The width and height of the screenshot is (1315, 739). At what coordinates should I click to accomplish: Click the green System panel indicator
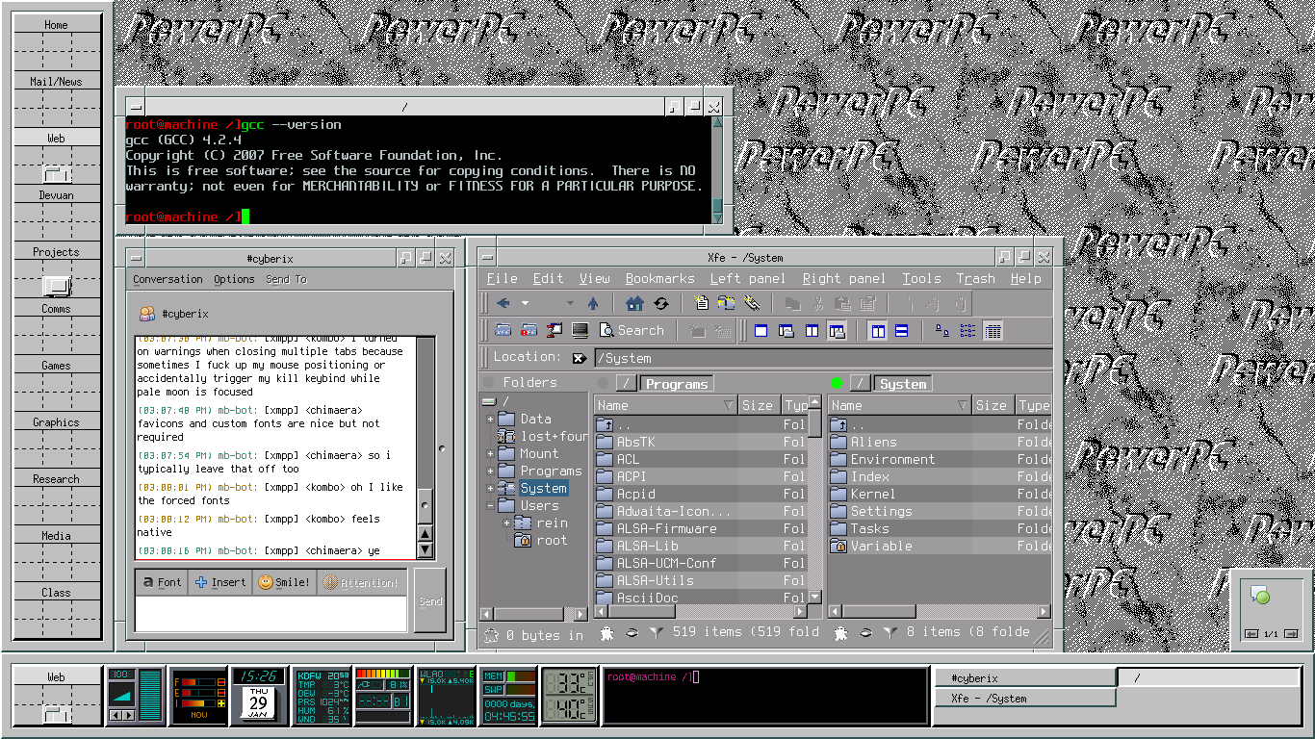click(836, 383)
